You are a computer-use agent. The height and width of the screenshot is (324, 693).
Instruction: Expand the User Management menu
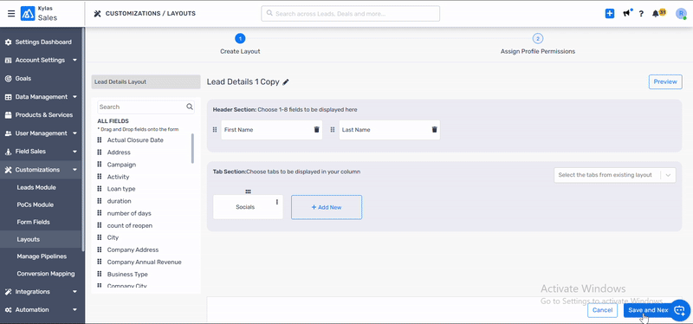coord(74,133)
